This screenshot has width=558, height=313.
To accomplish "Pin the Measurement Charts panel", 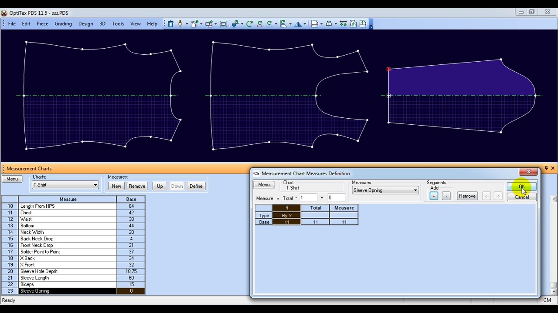I will click(546, 168).
